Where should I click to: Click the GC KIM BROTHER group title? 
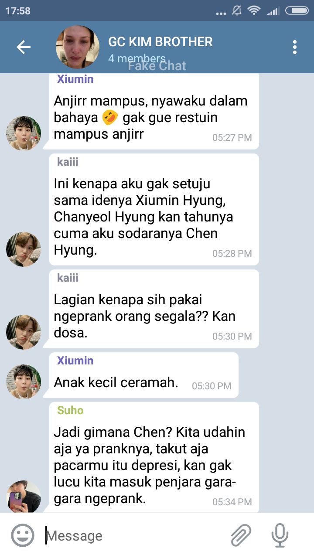[x=160, y=42]
